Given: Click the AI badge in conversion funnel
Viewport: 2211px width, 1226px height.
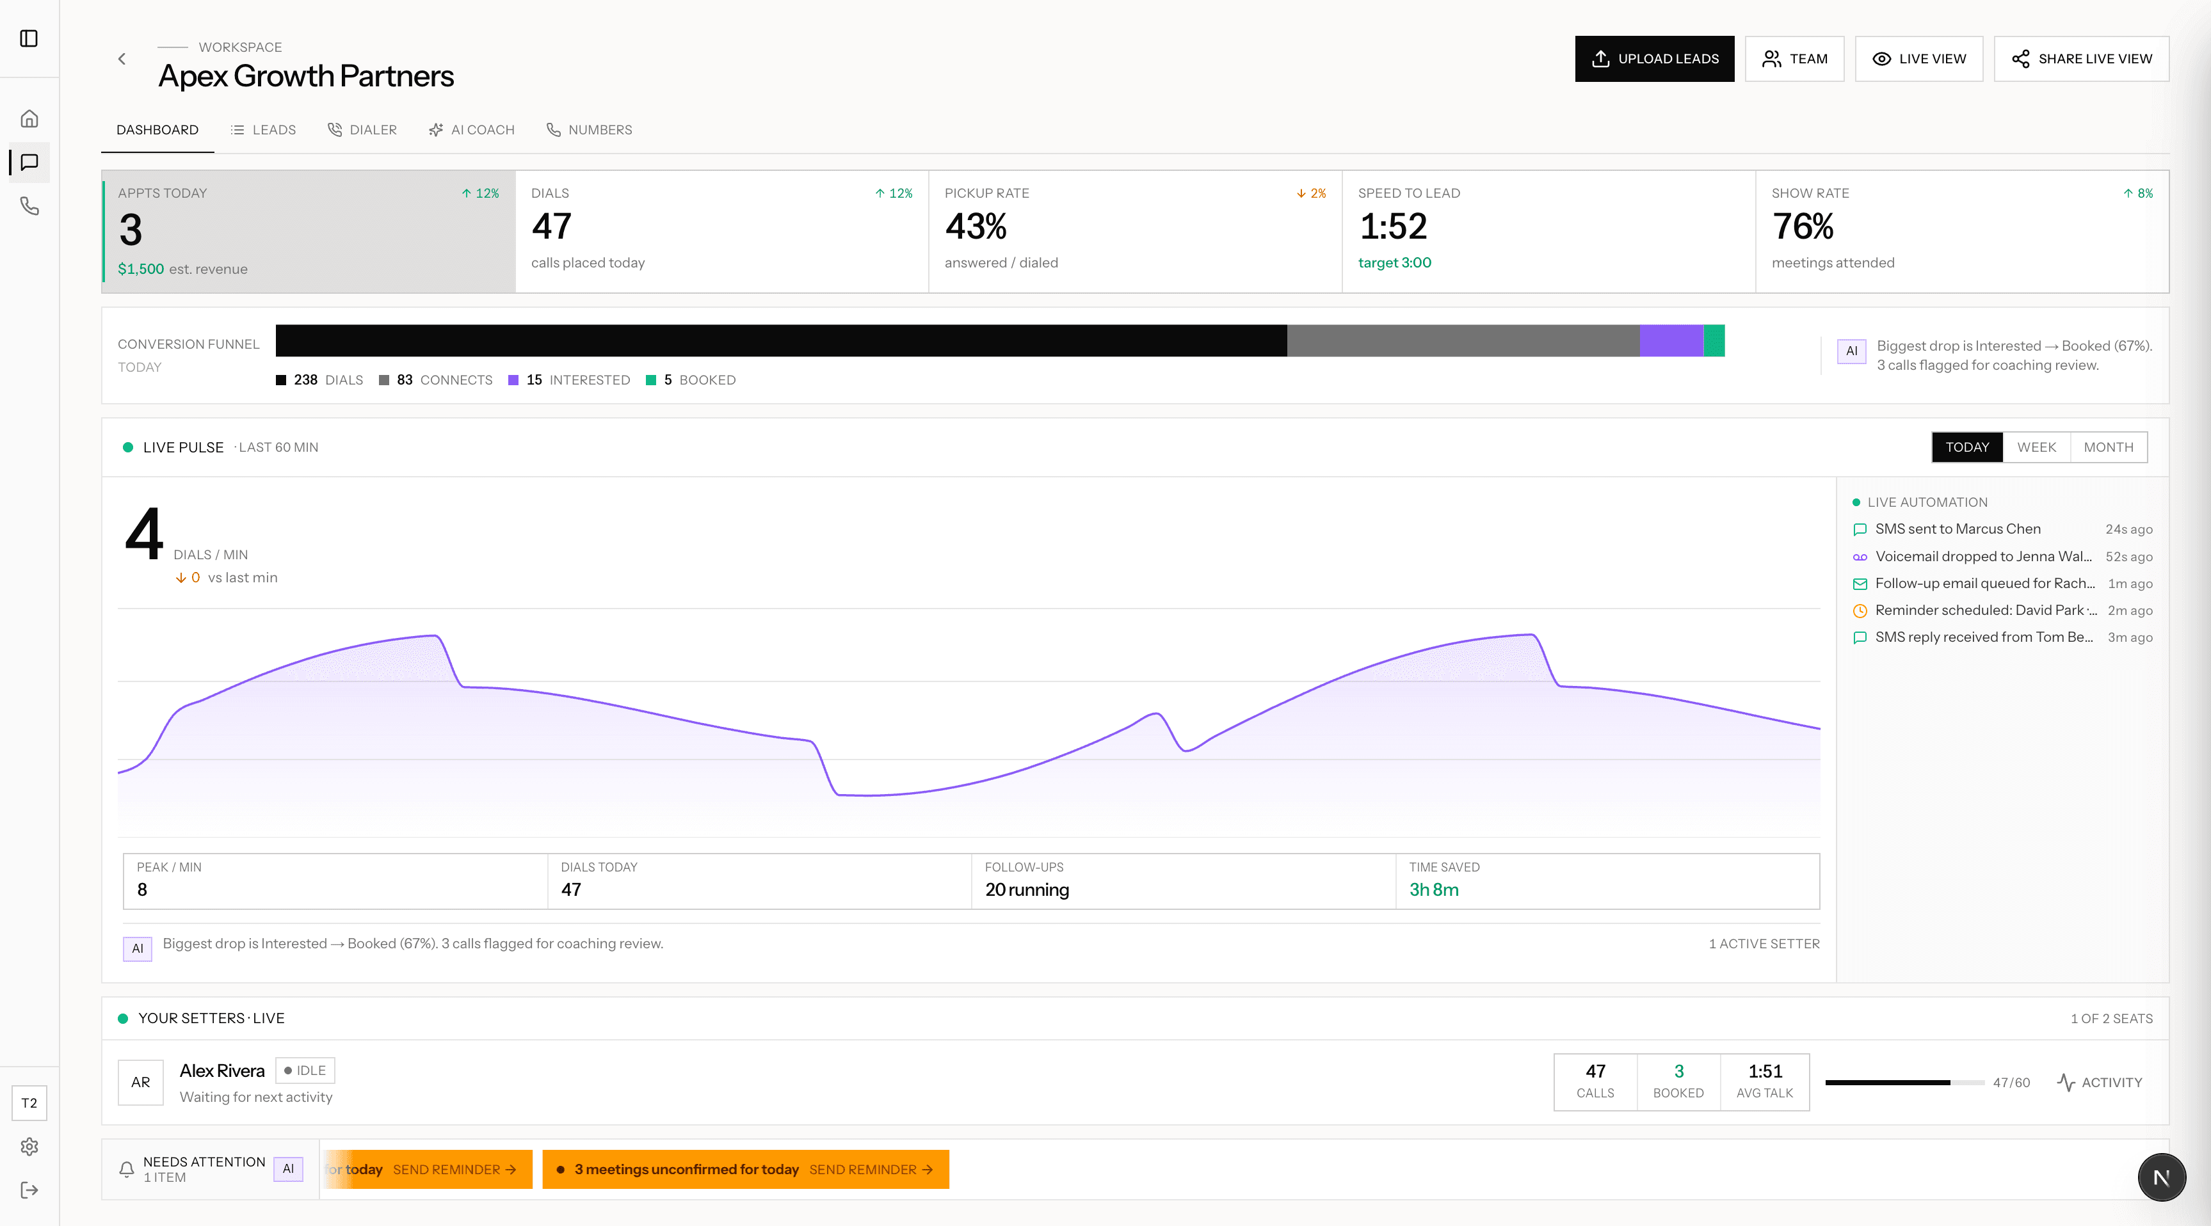Looking at the screenshot, I should click(x=1851, y=351).
